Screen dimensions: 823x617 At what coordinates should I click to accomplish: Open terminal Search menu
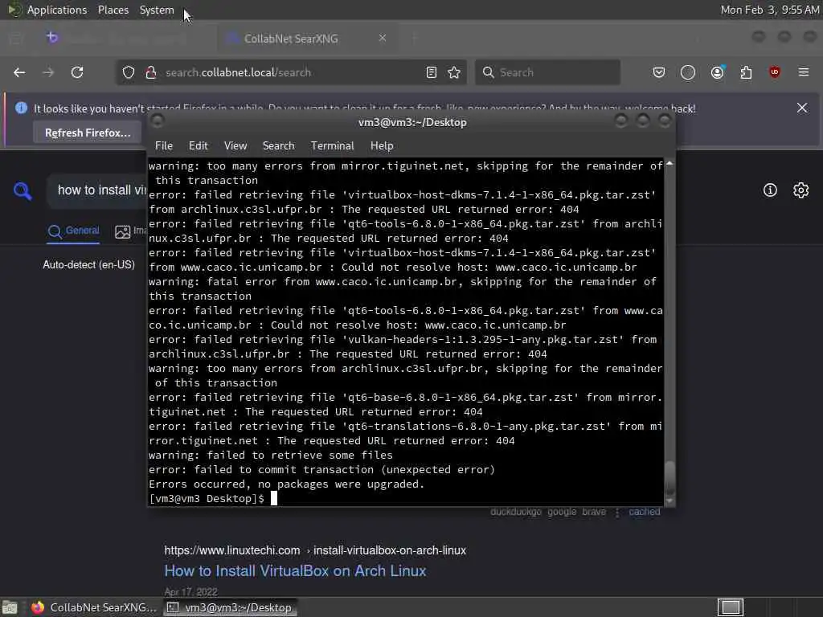point(278,146)
